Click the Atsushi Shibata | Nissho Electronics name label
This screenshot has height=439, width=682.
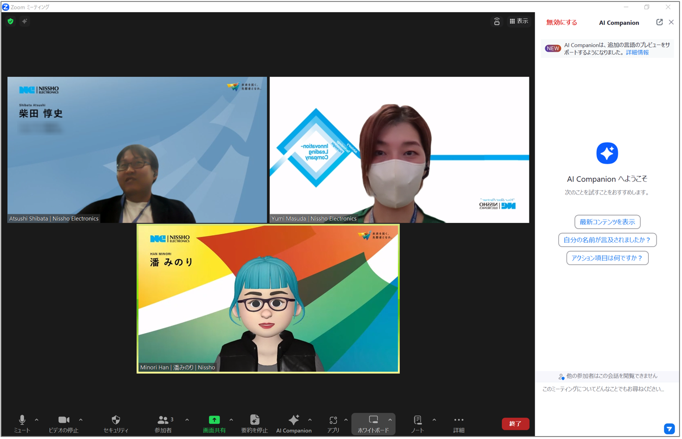(54, 219)
